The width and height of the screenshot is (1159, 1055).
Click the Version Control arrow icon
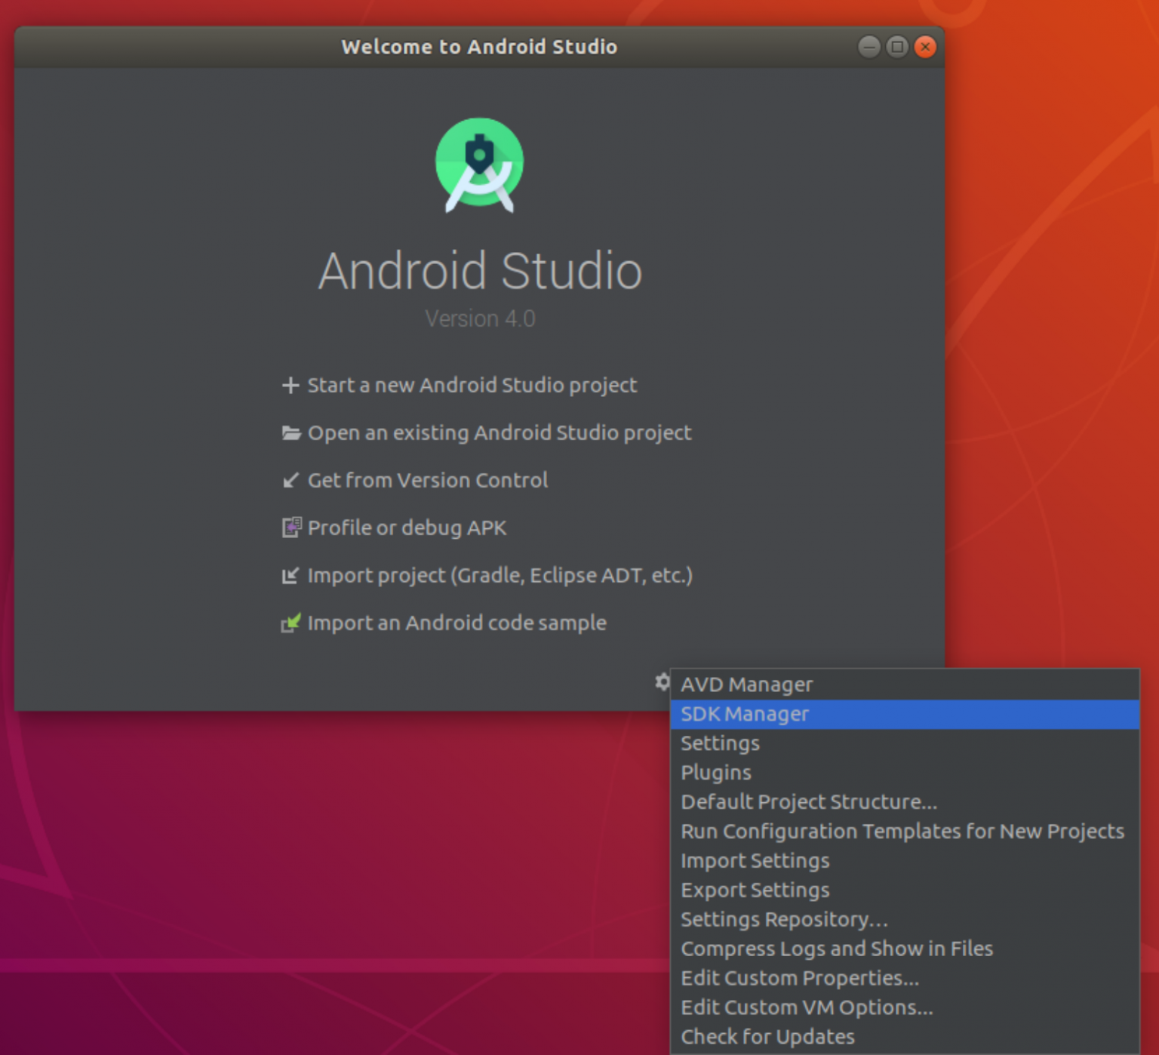point(291,481)
